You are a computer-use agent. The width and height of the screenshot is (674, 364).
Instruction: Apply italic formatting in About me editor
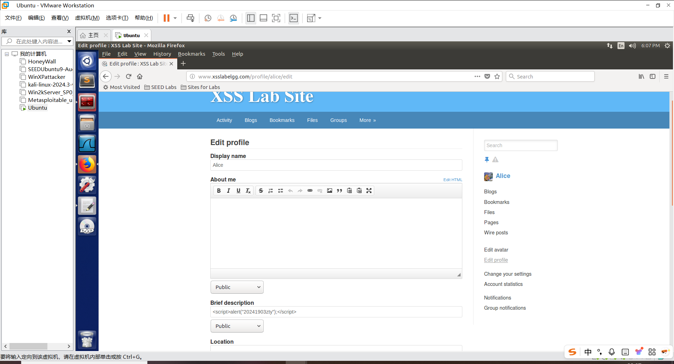click(229, 191)
